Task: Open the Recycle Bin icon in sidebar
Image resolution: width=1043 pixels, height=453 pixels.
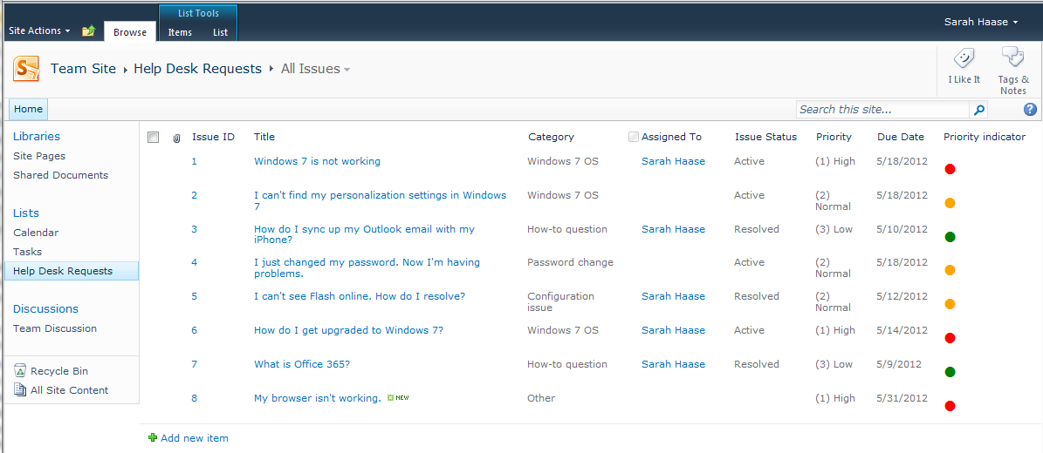Action: pyautogui.click(x=20, y=371)
